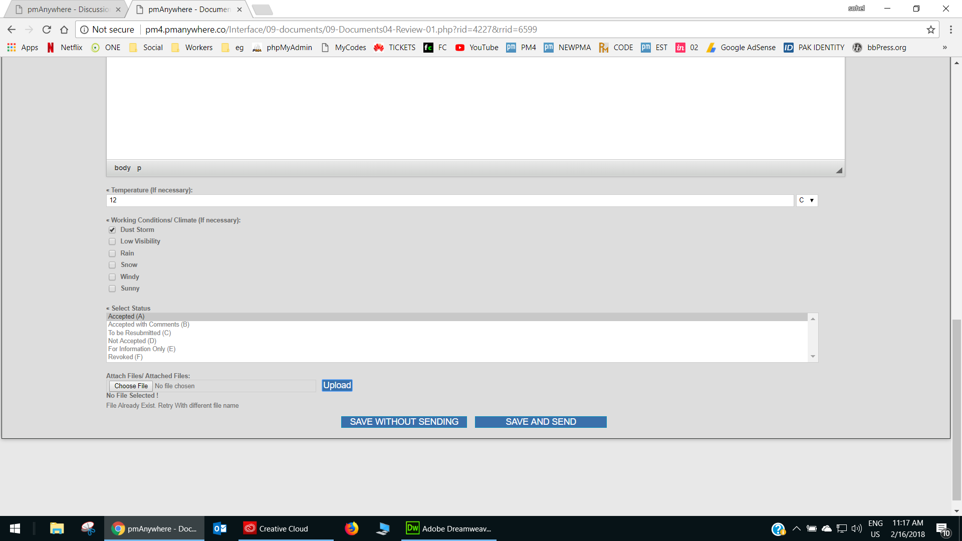Open the temperature unit C dropdown

807,200
